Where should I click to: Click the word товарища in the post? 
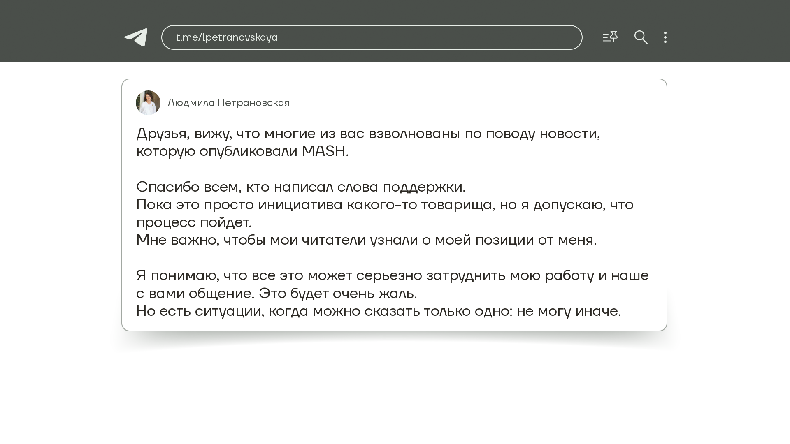coord(457,205)
